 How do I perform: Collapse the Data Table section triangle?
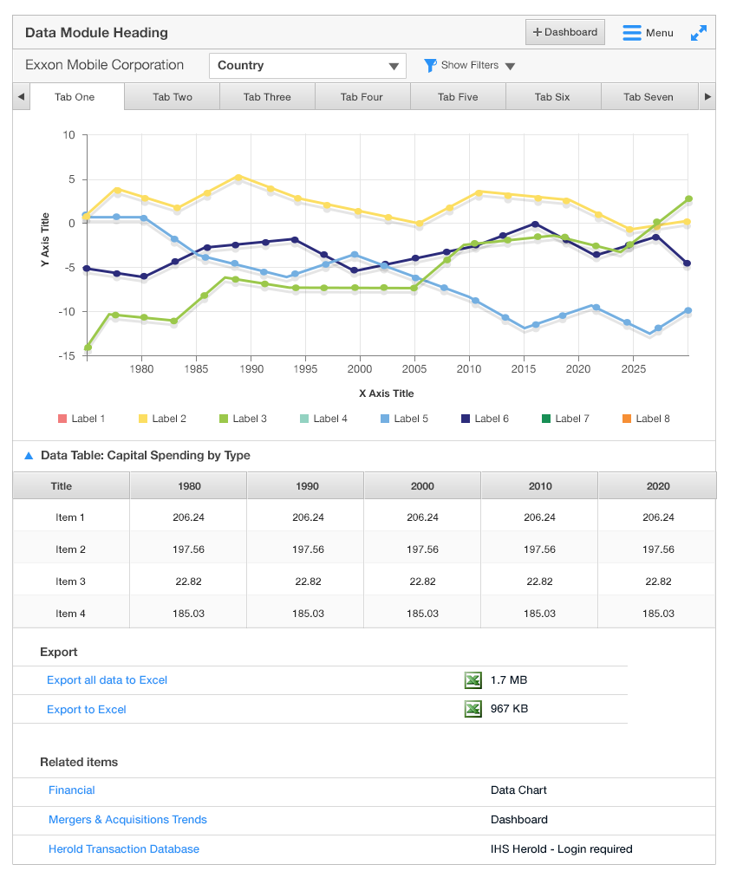click(29, 456)
